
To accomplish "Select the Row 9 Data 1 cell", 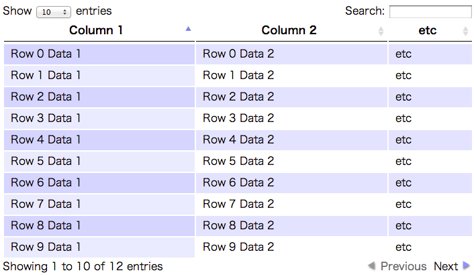I will pyautogui.click(x=46, y=247).
